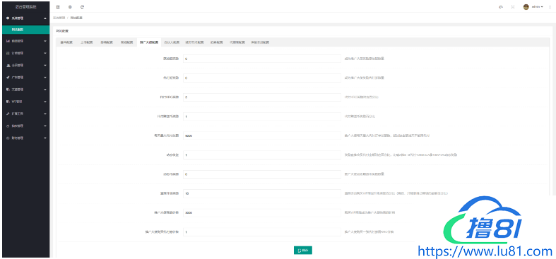Focus the input field containing 3000
The width and height of the screenshot is (556, 259).
click(x=262, y=212)
